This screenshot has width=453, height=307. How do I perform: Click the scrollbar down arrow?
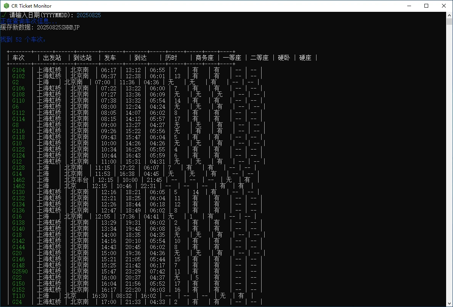tap(449, 304)
